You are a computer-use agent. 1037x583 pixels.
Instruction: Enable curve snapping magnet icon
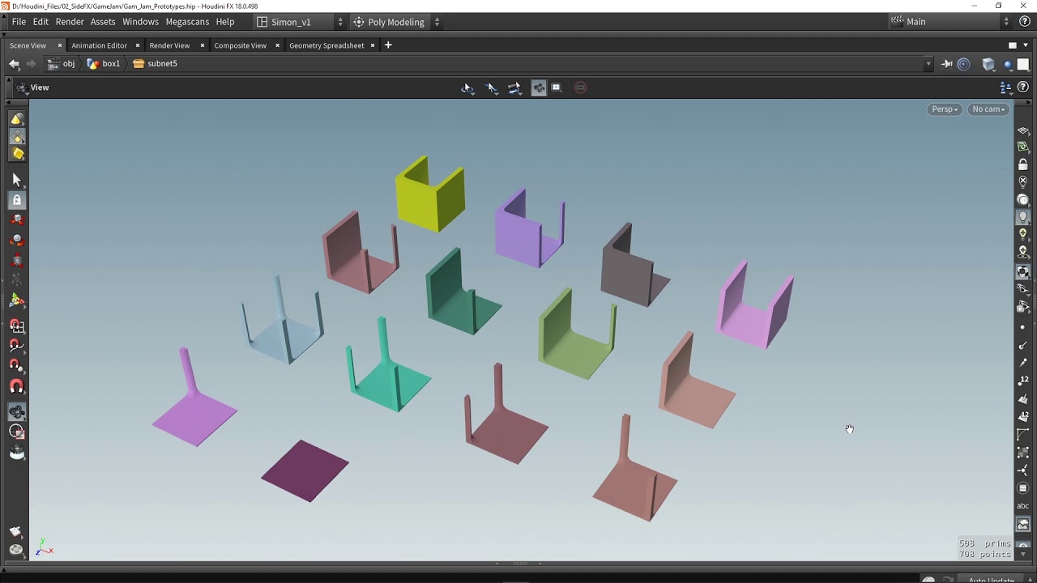[x=17, y=346]
